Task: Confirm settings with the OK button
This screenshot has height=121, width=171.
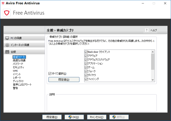Action: (x=74, y=117)
